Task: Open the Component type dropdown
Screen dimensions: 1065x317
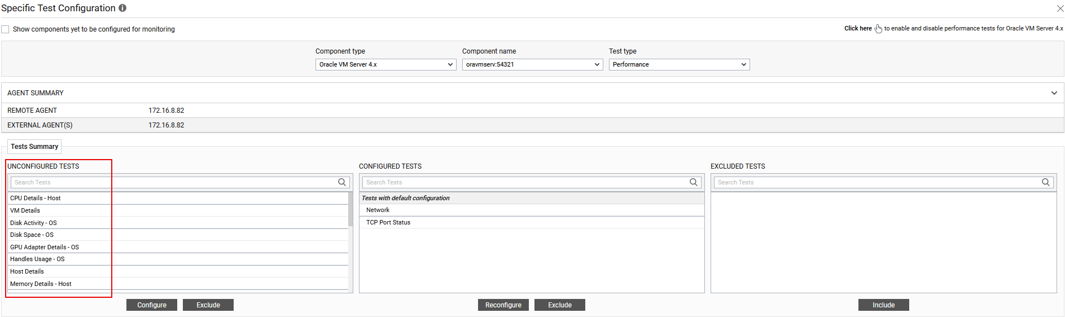Action: click(x=385, y=65)
